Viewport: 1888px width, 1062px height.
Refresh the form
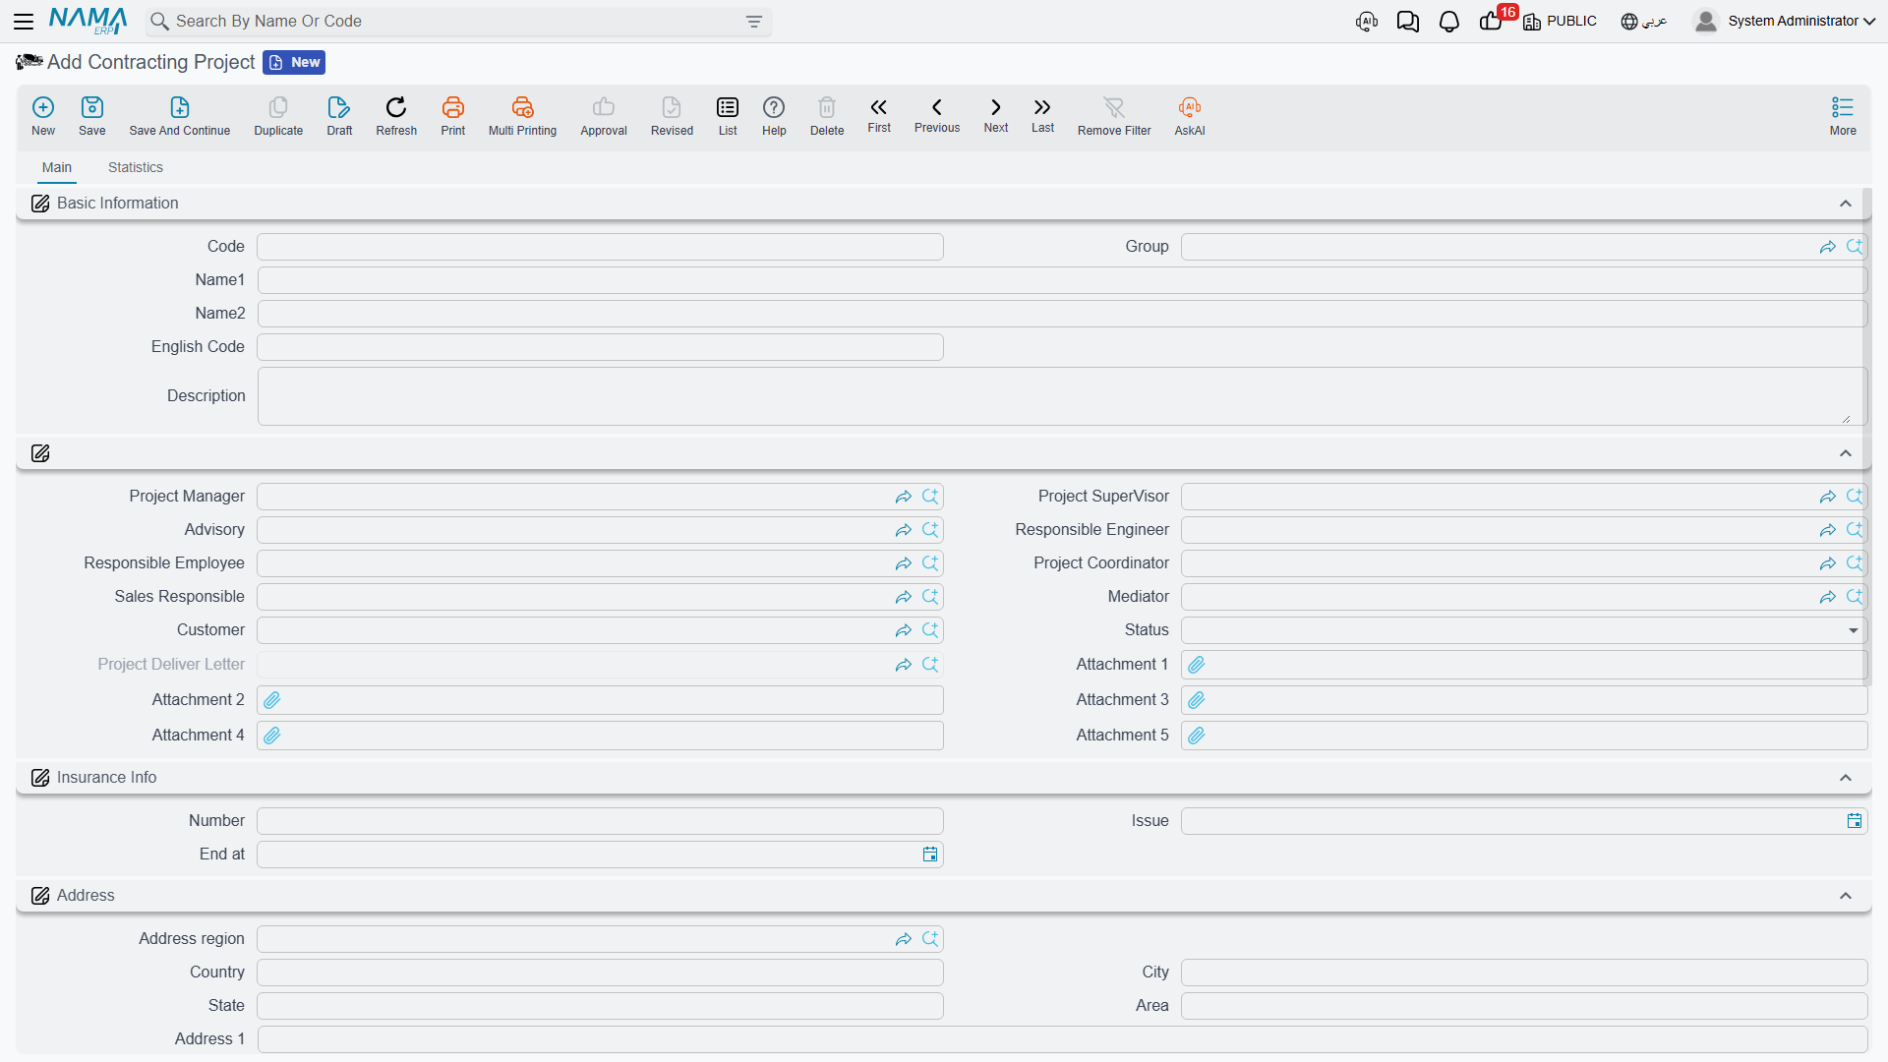(396, 116)
